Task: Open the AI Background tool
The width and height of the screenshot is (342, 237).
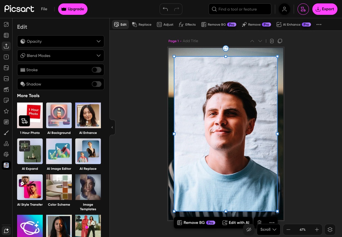Action: 59,119
